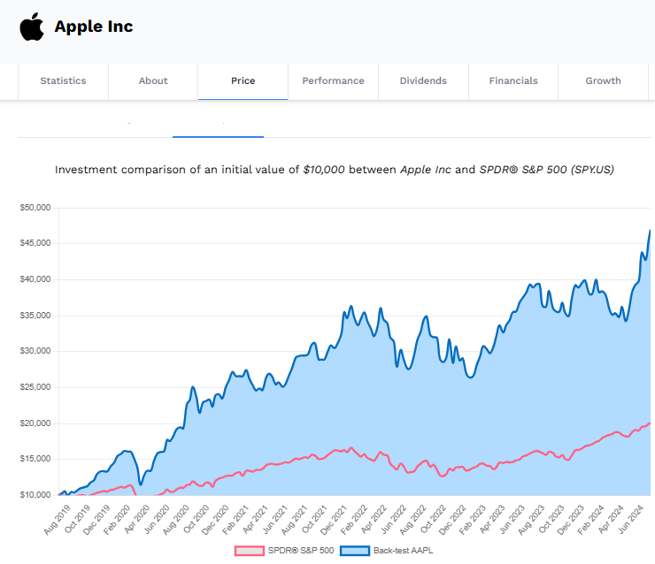Viewport: 655px width, 564px height.
Task: Click the Back-test AAPL legend label
Action: click(x=403, y=551)
